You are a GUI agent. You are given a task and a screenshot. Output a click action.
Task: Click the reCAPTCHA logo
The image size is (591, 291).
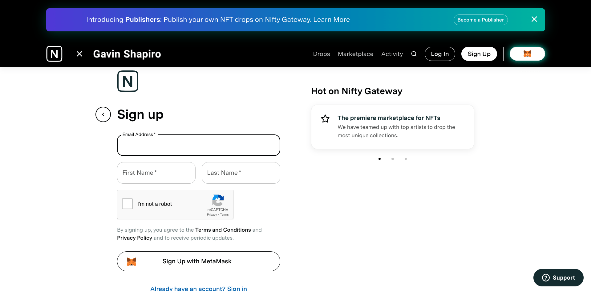click(218, 201)
